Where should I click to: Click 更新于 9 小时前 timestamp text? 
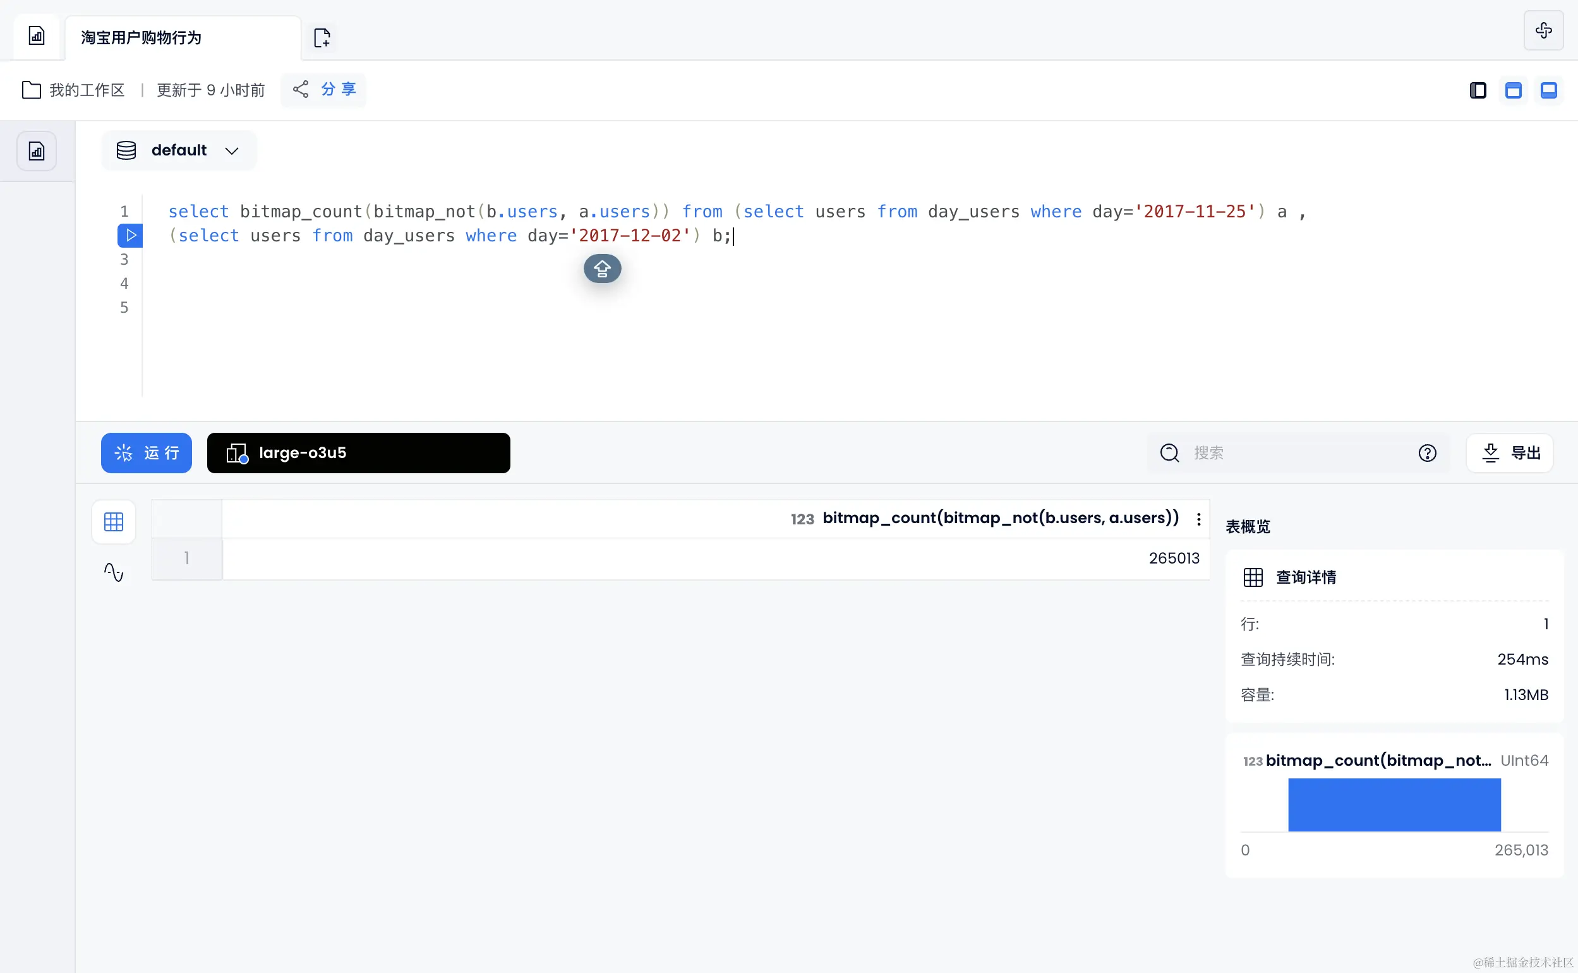(211, 90)
